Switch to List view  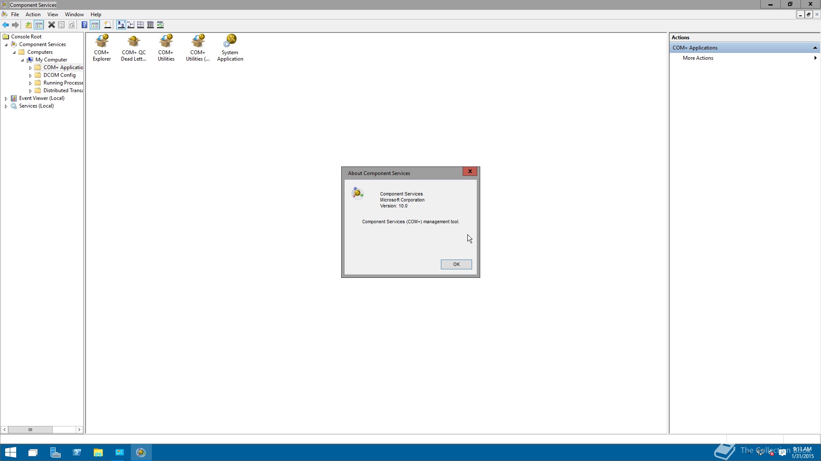coord(141,25)
